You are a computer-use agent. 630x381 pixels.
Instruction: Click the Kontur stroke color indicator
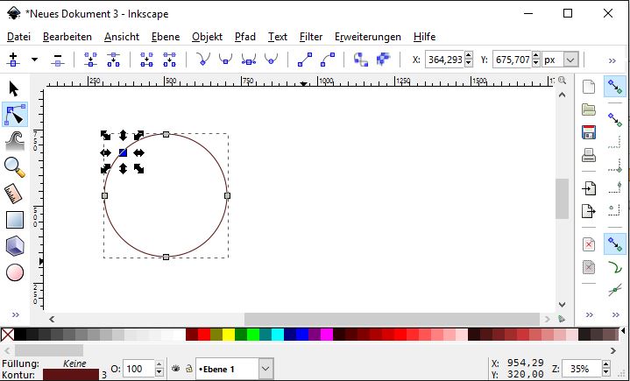(x=70, y=375)
